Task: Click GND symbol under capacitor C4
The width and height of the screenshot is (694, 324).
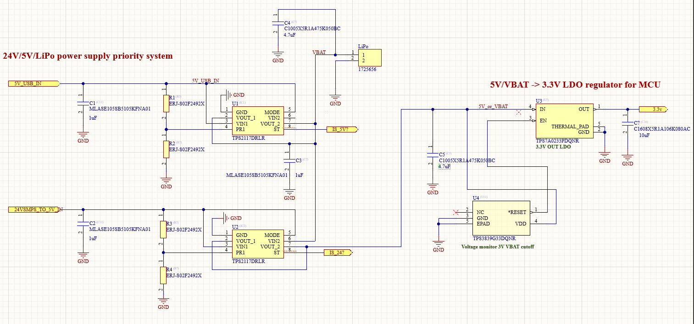Action: point(278,56)
